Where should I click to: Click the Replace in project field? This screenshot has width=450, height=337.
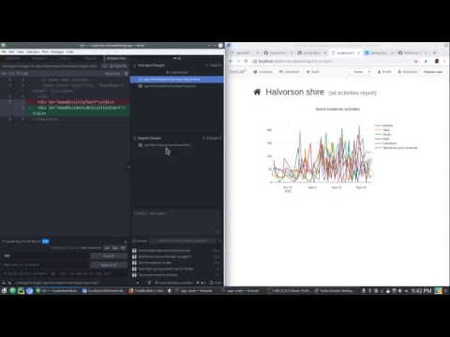(x=46, y=265)
